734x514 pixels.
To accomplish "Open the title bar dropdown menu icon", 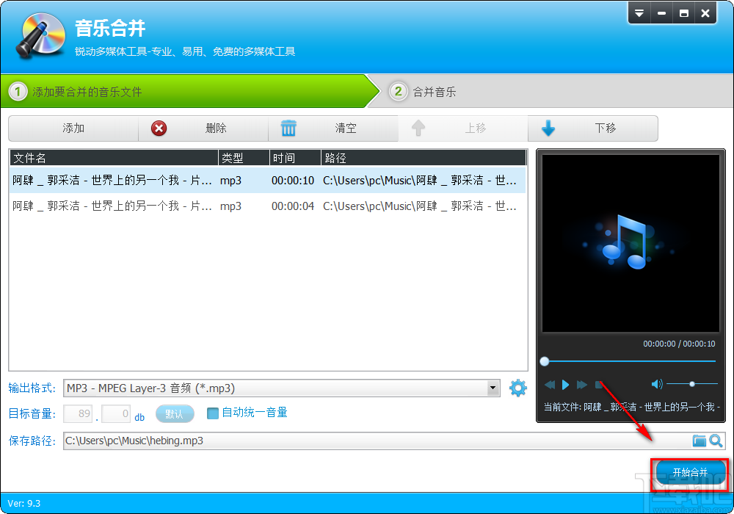I will [x=639, y=13].
